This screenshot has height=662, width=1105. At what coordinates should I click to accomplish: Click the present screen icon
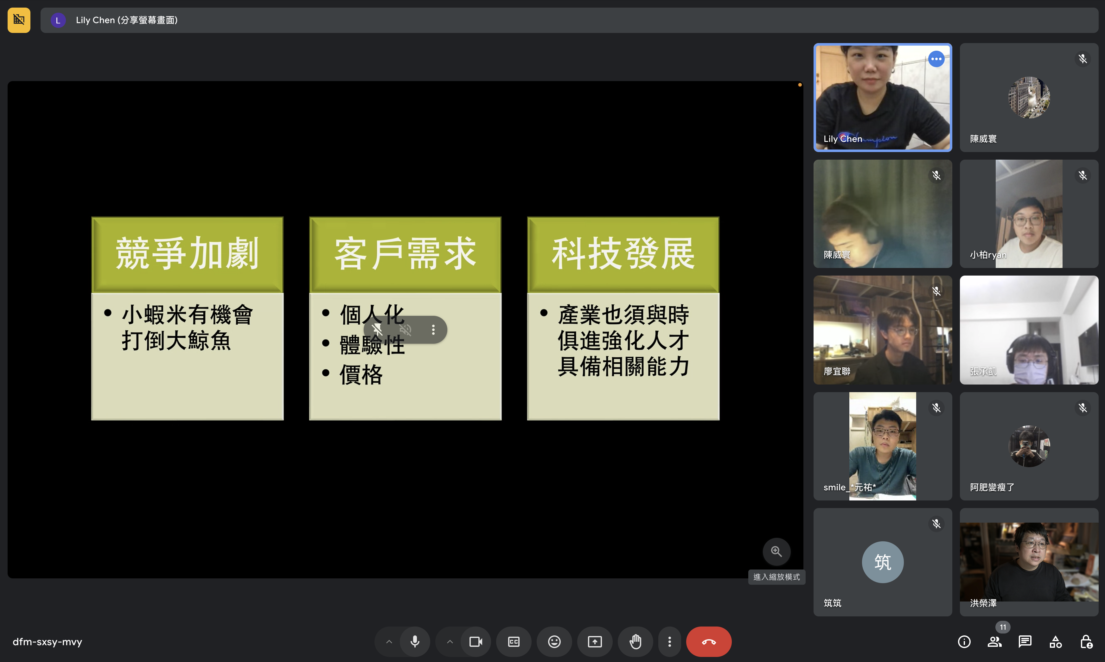595,641
